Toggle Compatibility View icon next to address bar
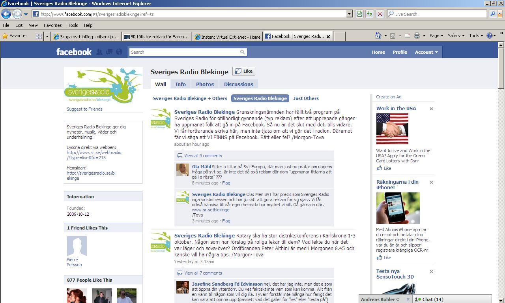The width and height of the screenshot is (505, 303). click(359, 14)
